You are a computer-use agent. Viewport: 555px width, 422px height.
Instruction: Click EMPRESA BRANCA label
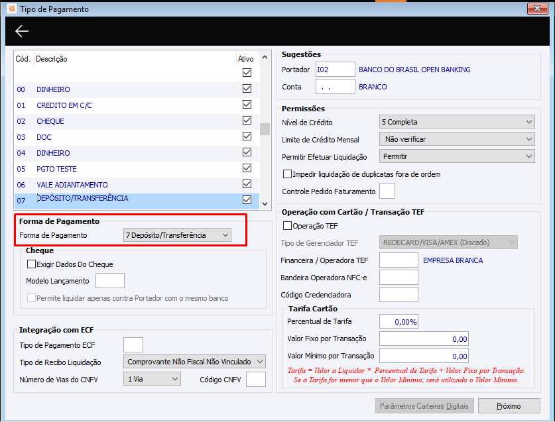tap(453, 260)
